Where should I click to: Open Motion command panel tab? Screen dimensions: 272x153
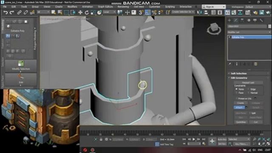click(249, 20)
